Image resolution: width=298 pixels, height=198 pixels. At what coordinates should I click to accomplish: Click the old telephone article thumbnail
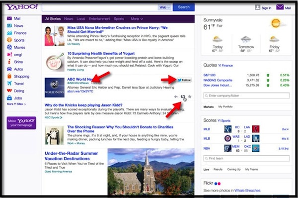(x=55, y=135)
